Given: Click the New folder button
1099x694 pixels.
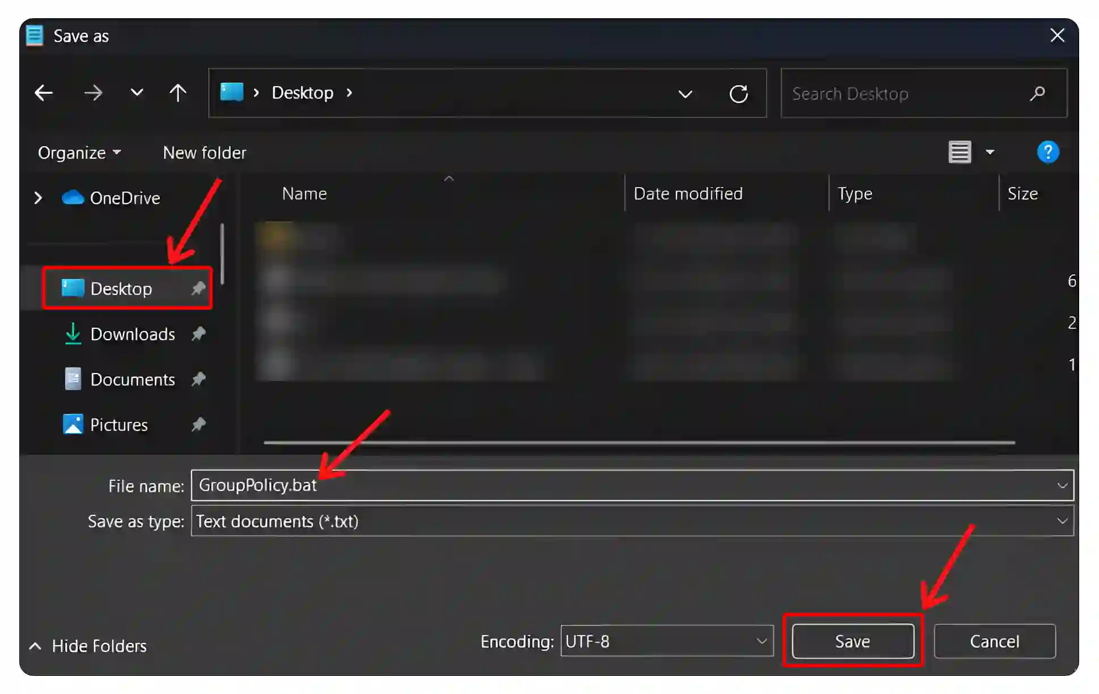Looking at the screenshot, I should pyautogui.click(x=205, y=152).
